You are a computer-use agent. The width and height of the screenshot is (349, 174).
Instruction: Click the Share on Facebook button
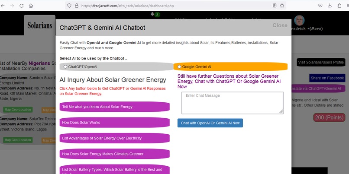[327, 78]
